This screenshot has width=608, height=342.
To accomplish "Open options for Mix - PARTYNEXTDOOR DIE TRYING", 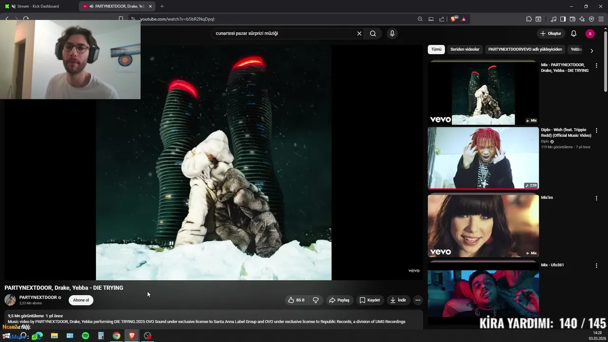I will (x=597, y=66).
